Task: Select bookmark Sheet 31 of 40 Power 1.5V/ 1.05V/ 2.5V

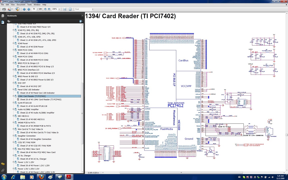Action: (37, 172)
